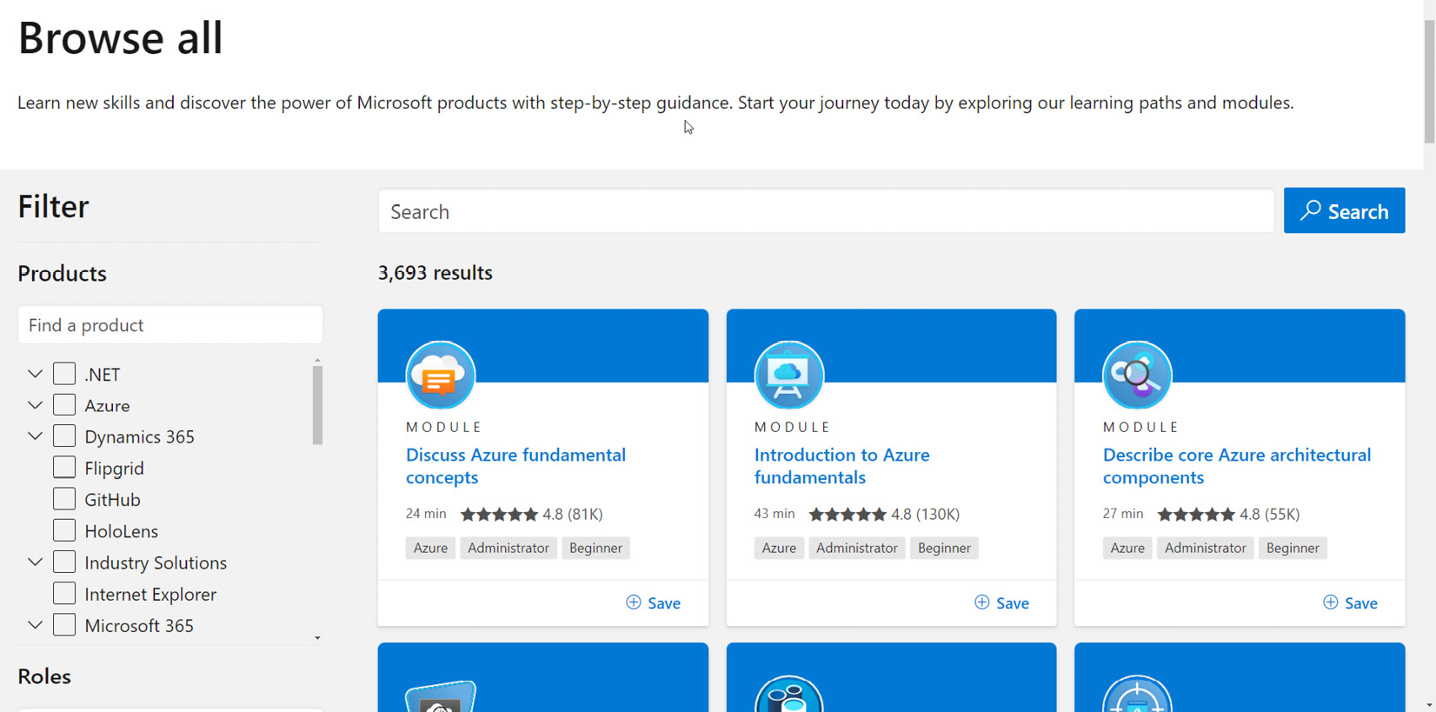The width and height of the screenshot is (1436, 712).
Task: Click the 3,693 results count text
Action: pos(435,272)
